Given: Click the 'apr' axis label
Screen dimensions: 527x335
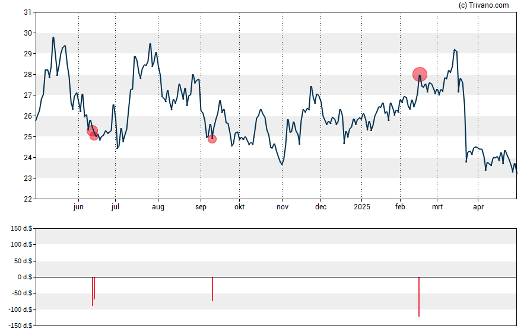Looking at the screenshot, I should (478, 207).
